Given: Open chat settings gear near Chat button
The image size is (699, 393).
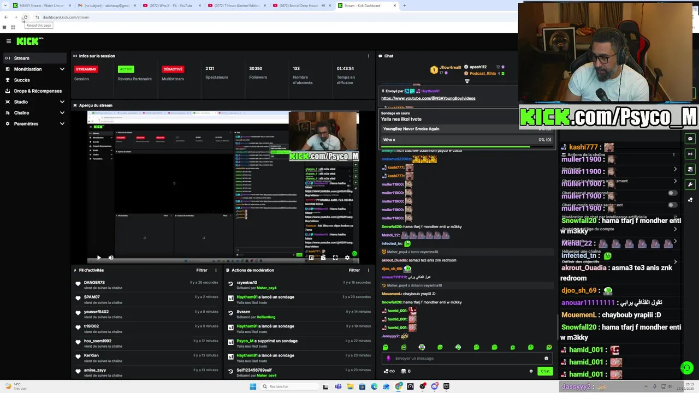Looking at the screenshot, I should [x=531, y=371].
